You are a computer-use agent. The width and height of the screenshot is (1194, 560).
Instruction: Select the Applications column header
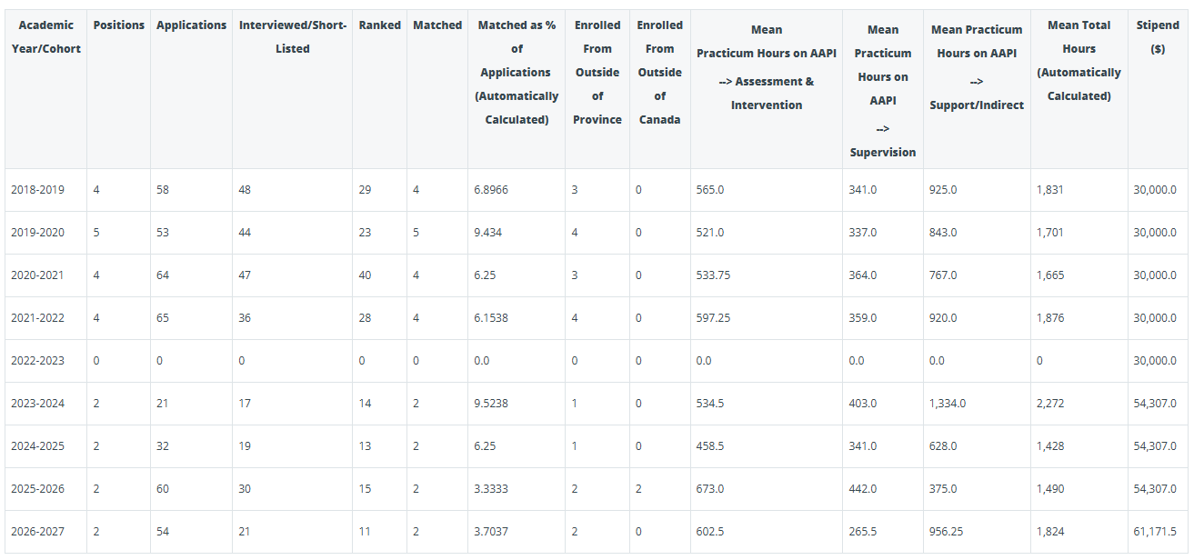click(x=191, y=25)
